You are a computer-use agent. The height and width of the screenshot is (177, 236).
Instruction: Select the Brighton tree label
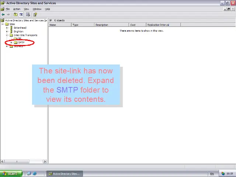coord(18,31)
